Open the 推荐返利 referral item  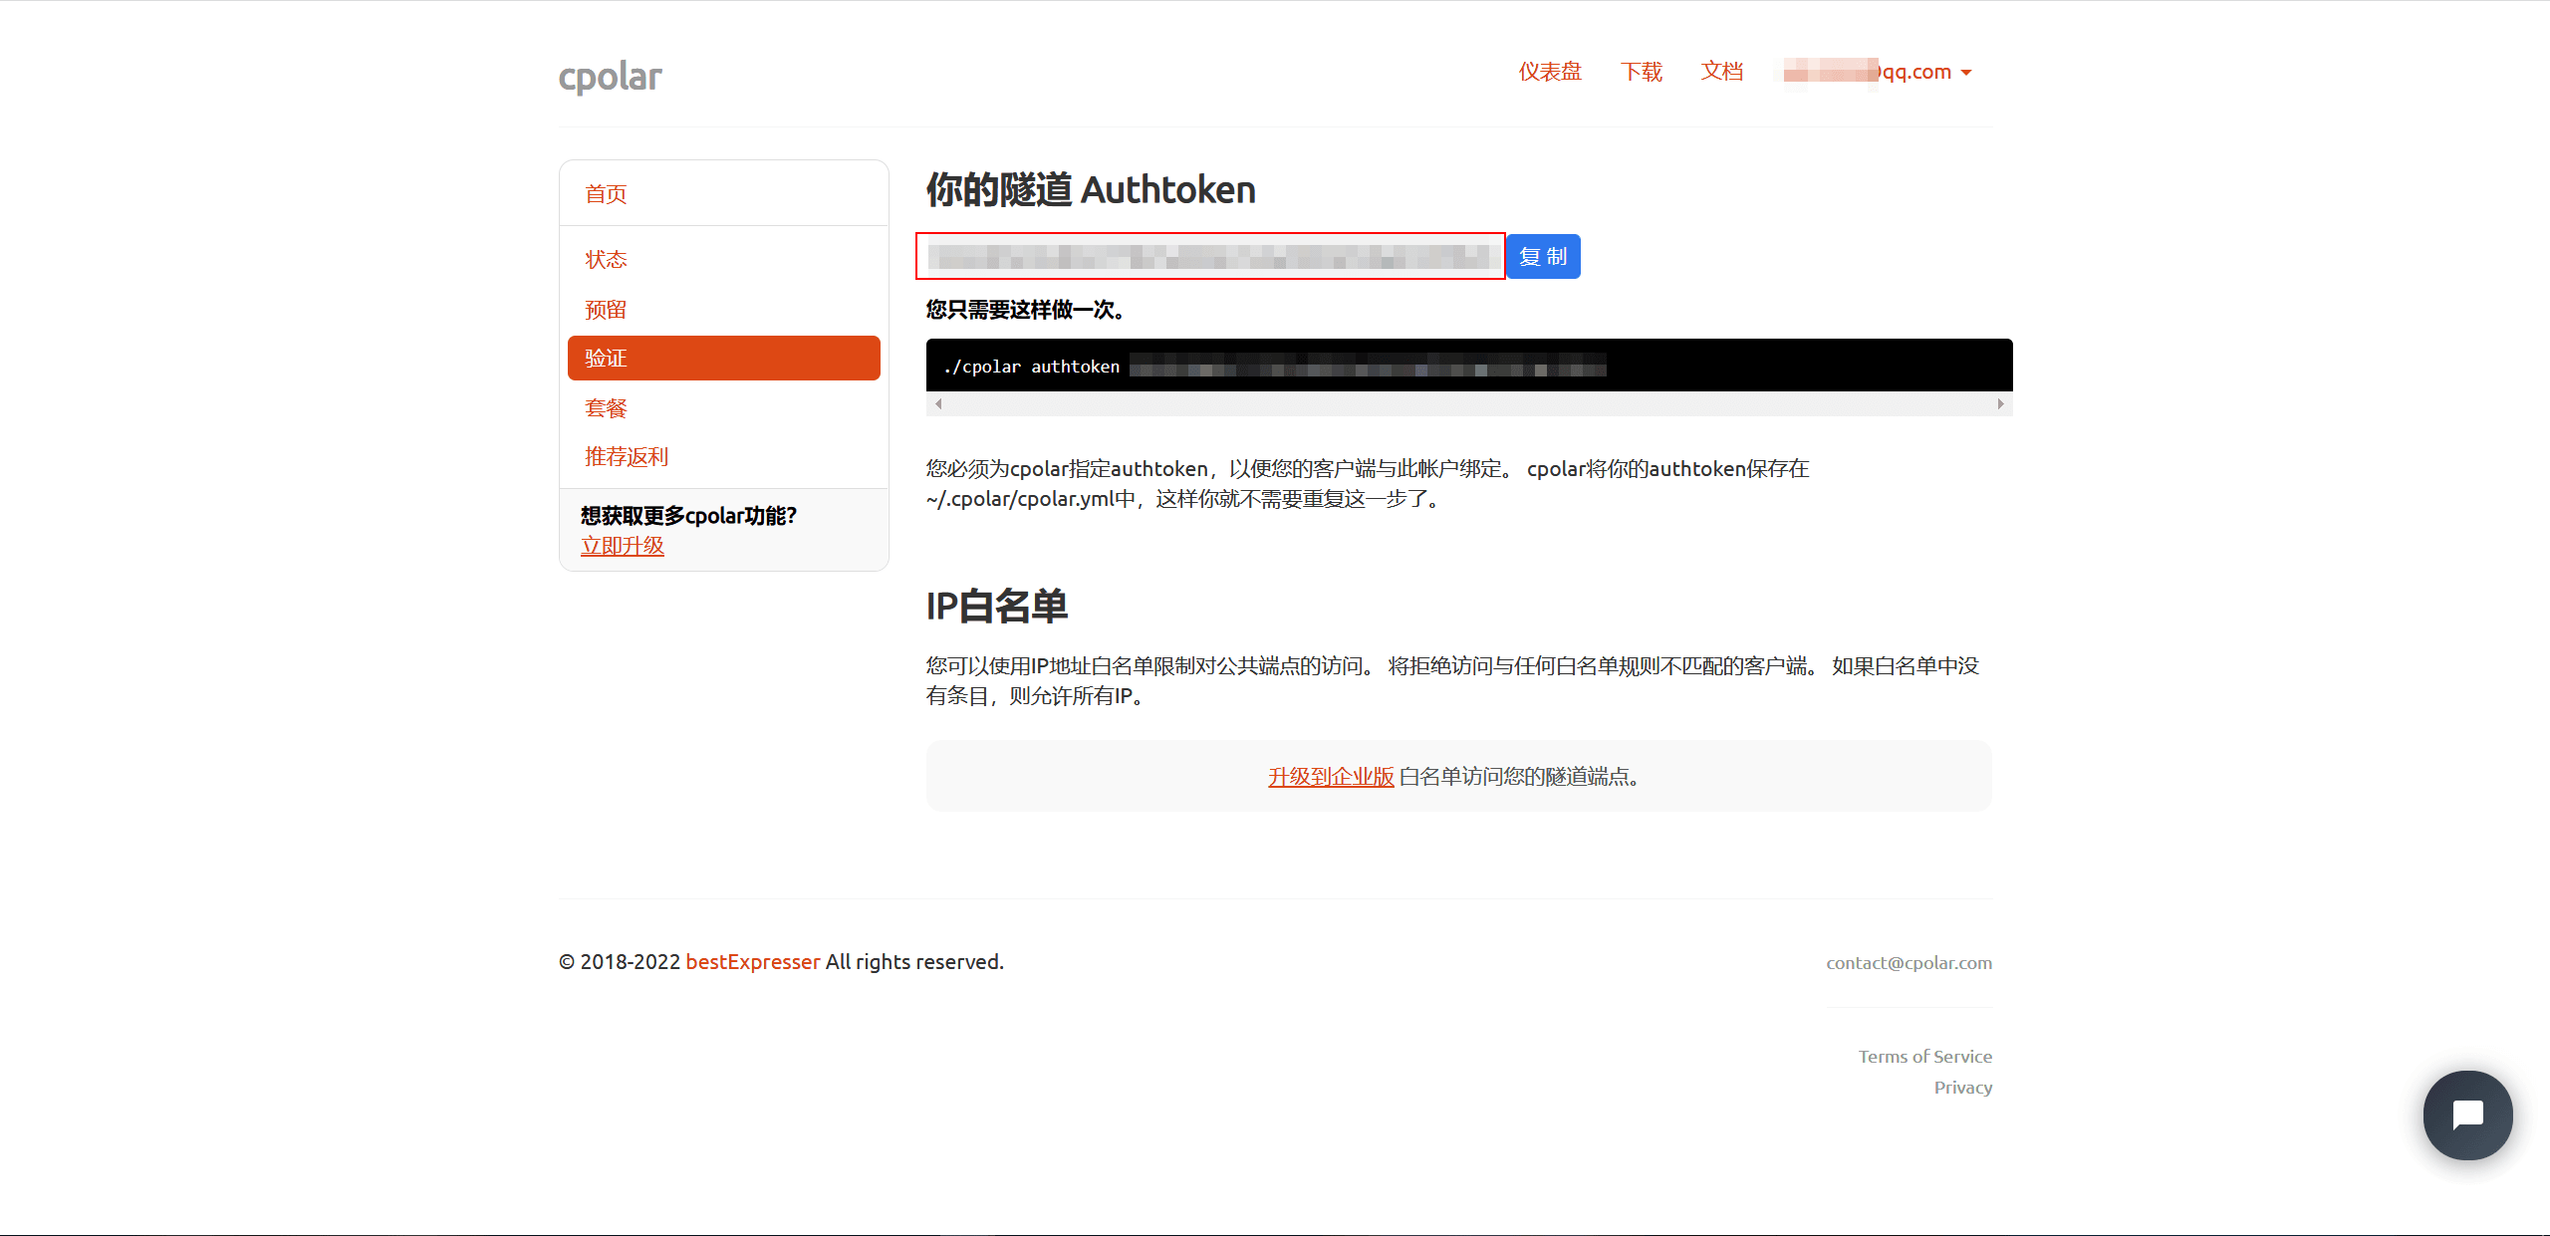pyautogui.click(x=627, y=457)
